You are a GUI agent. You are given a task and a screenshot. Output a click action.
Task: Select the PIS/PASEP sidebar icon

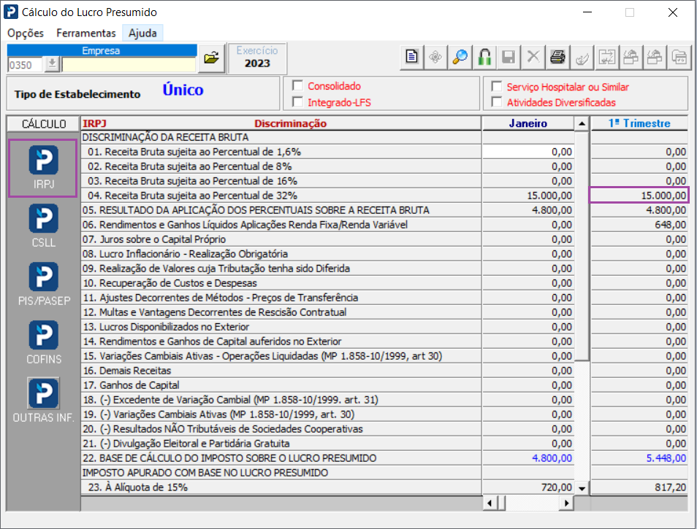(x=43, y=282)
